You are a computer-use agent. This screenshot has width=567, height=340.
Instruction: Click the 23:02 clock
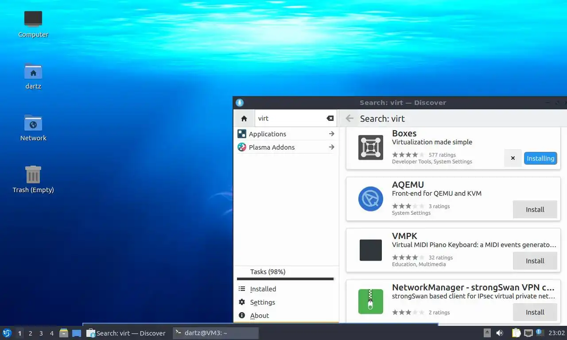(556, 333)
